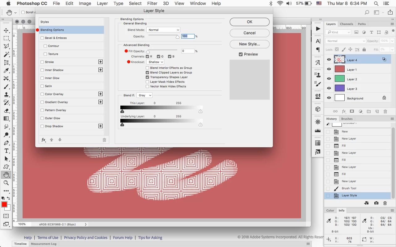396x247 pixels.
Task: Select the Magic Wand tool
Action: [6, 54]
